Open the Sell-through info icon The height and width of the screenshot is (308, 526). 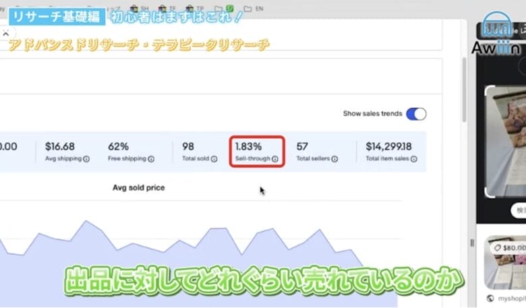[274, 159]
